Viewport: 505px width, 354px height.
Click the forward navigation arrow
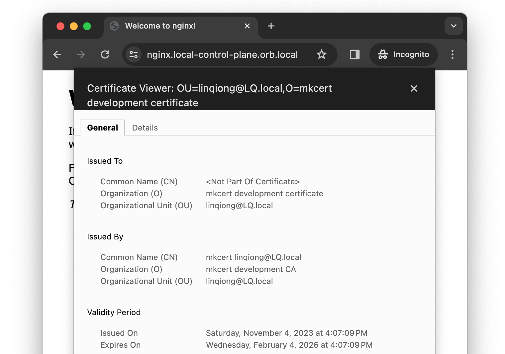pyautogui.click(x=81, y=54)
